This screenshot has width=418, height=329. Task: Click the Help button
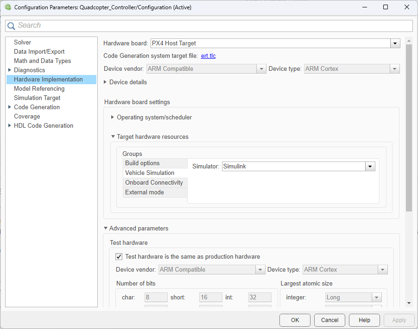pyautogui.click(x=364, y=320)
